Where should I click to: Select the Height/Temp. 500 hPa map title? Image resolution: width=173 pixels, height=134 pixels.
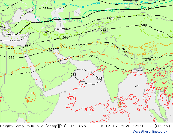pyautogui.click(x=43, y=126)
